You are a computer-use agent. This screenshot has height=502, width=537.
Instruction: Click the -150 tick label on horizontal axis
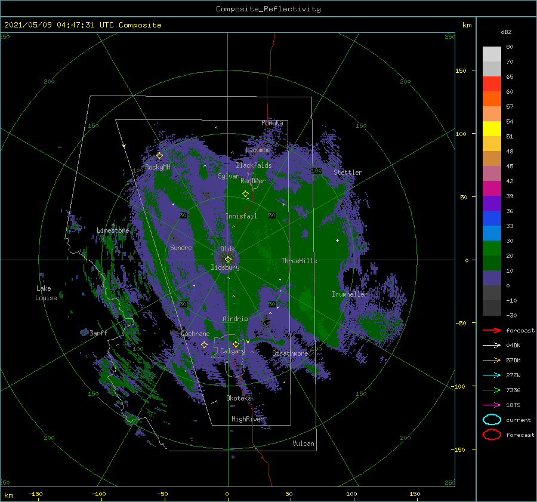click(35, 494)
